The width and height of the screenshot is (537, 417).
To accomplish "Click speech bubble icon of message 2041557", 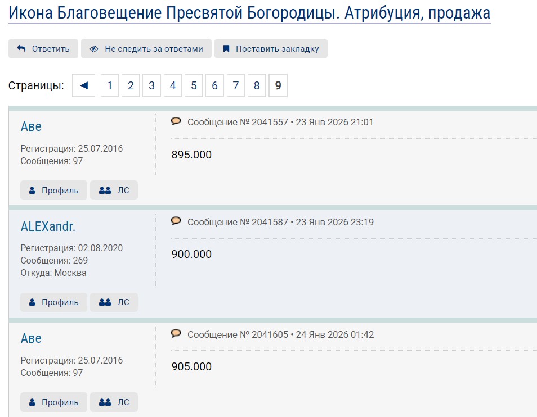I will 176,121.
